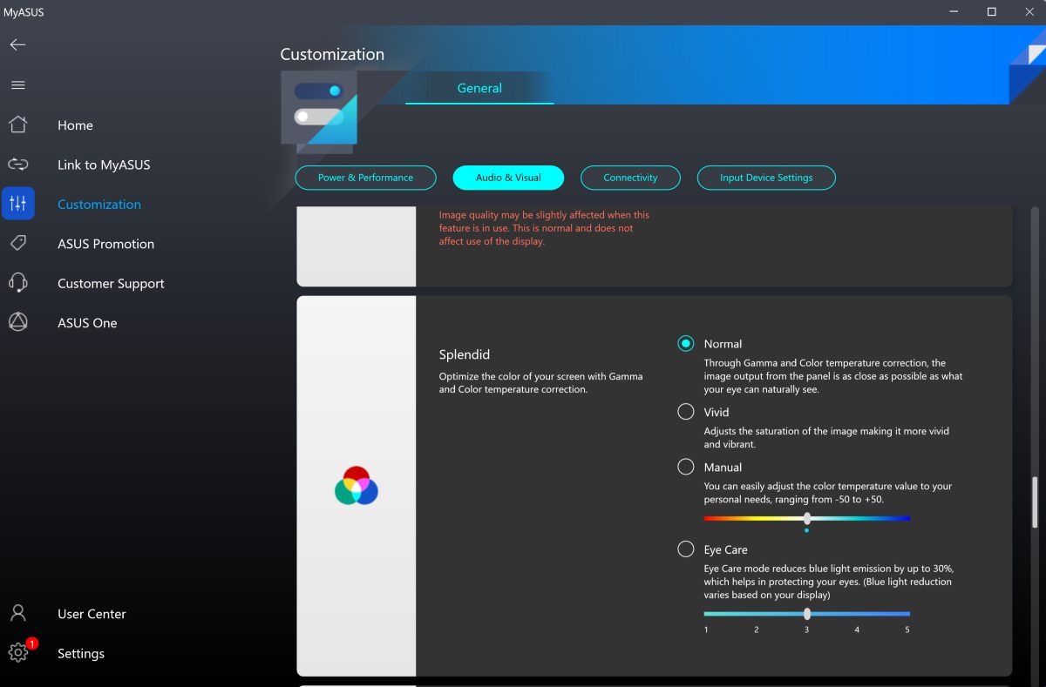
Task: Select the Normal Splendid mode
Action: 686,344
